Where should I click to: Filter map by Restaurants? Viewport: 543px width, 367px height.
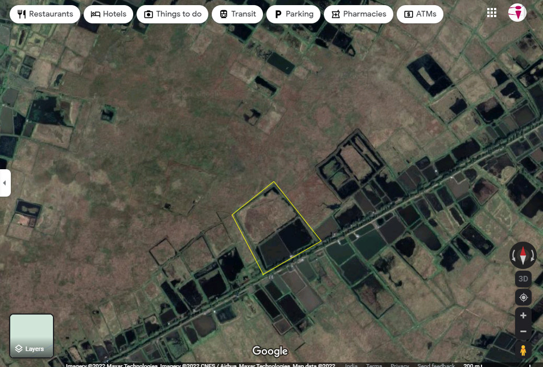tap(46, 14)
